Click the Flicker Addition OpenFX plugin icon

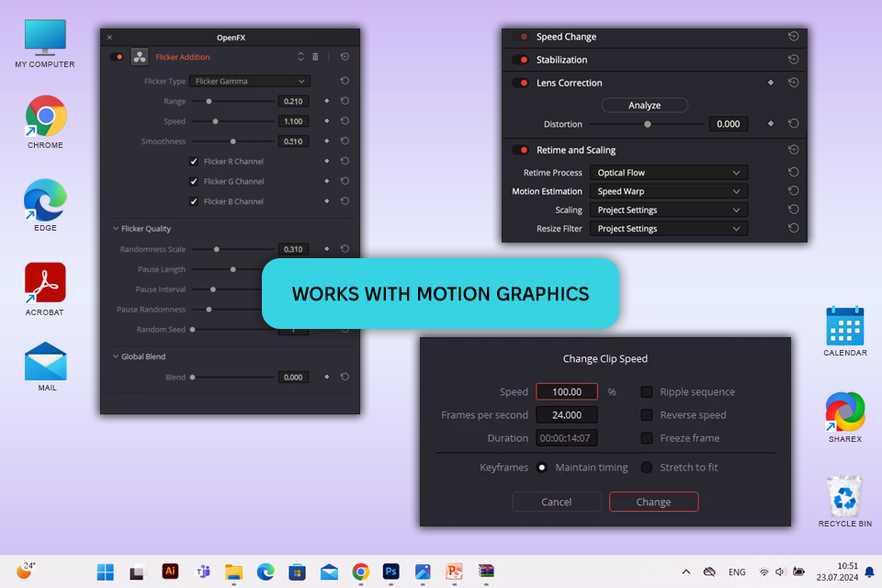tap(140, 57)
